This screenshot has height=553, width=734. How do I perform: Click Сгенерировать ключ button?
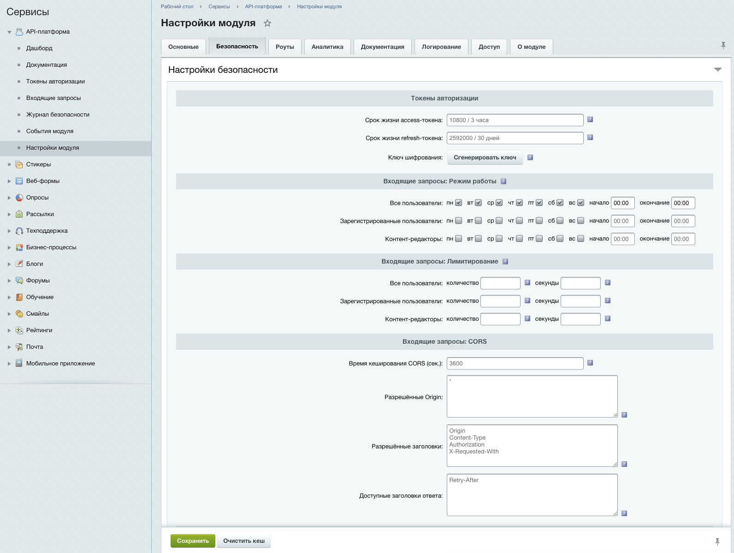pos(485,158)
